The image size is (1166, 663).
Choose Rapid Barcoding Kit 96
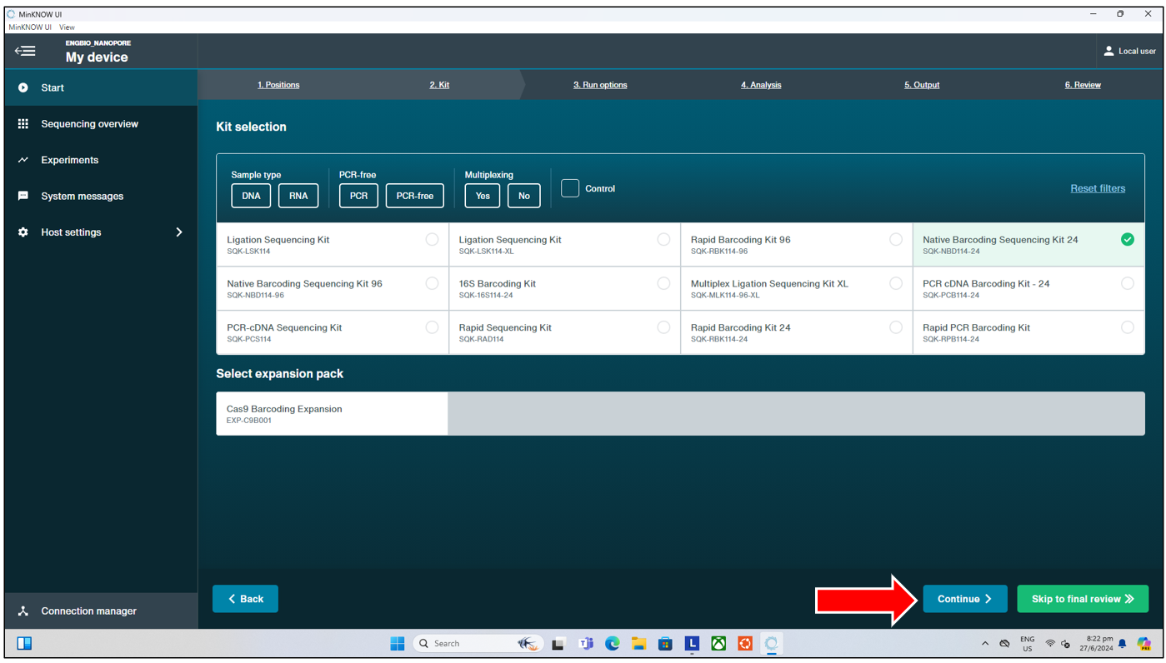tap(797, 244)
